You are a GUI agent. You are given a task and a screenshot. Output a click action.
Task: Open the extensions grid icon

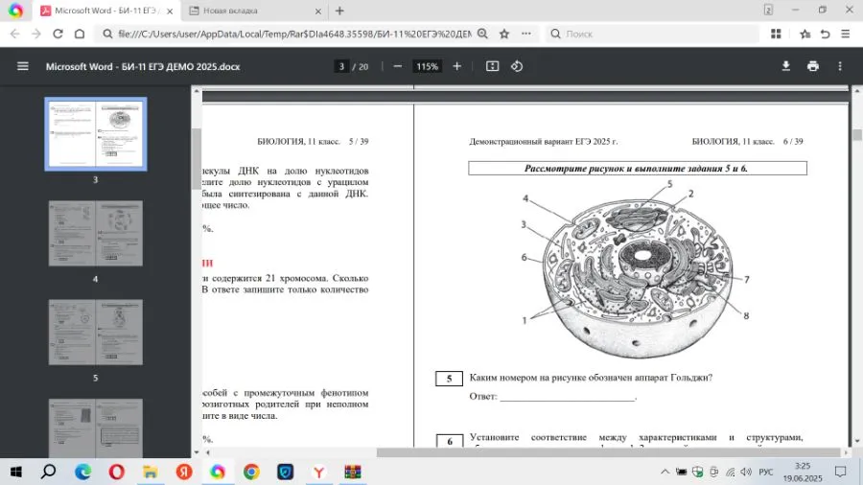pos(776,35)
